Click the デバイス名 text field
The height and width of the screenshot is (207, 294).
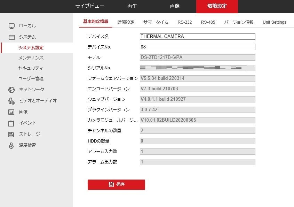197,36
